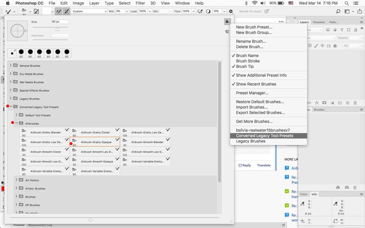The width and height of the screenshot is (365, 228).
Task: Filter layers by shape layer icon
Action: [x=349, y=30]
